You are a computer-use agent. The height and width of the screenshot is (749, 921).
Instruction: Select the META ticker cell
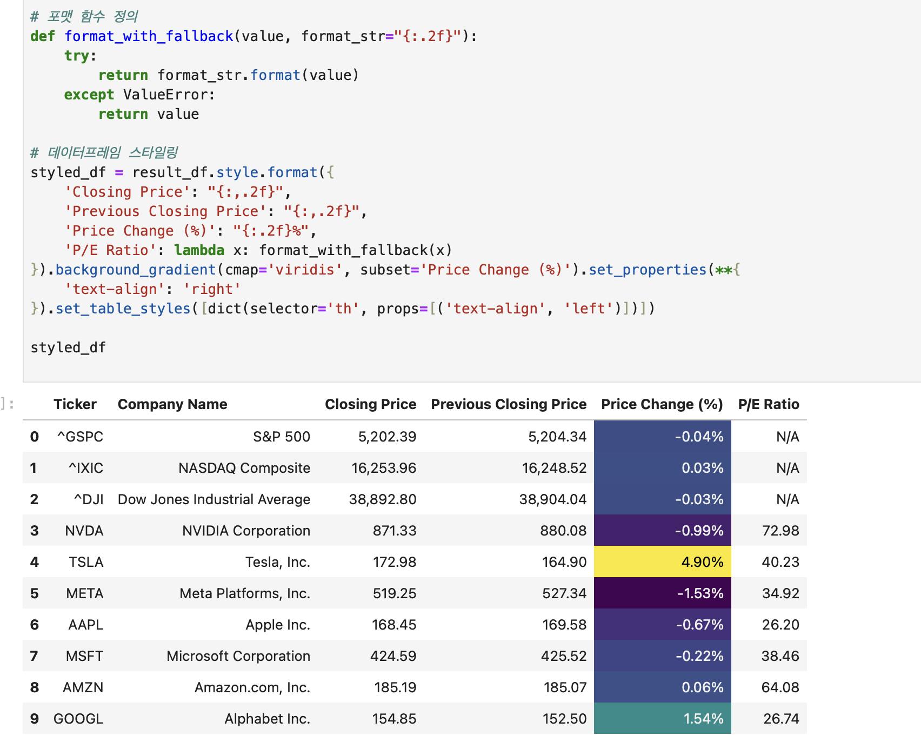pos(84,593)
